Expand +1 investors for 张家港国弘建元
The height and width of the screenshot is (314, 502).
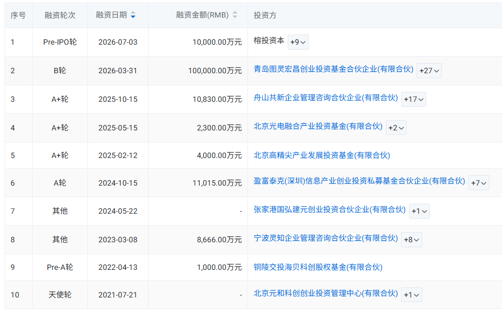[419, 211]
